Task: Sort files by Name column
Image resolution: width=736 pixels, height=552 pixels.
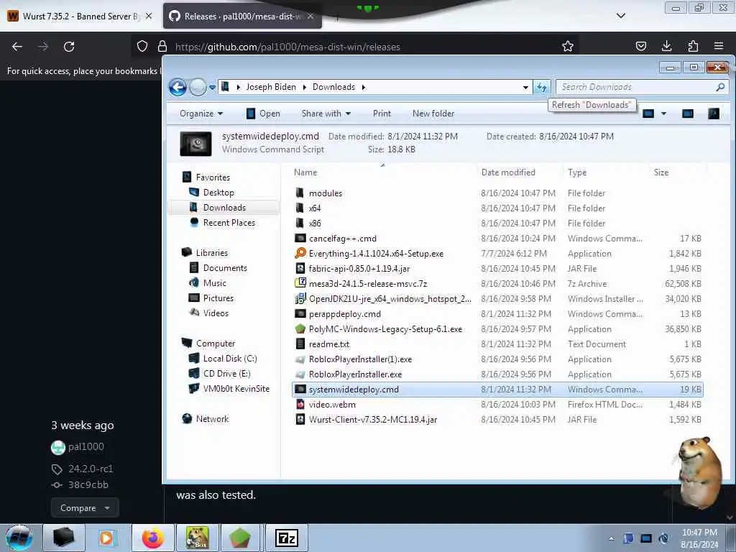Action: click(x=384, y=172)
